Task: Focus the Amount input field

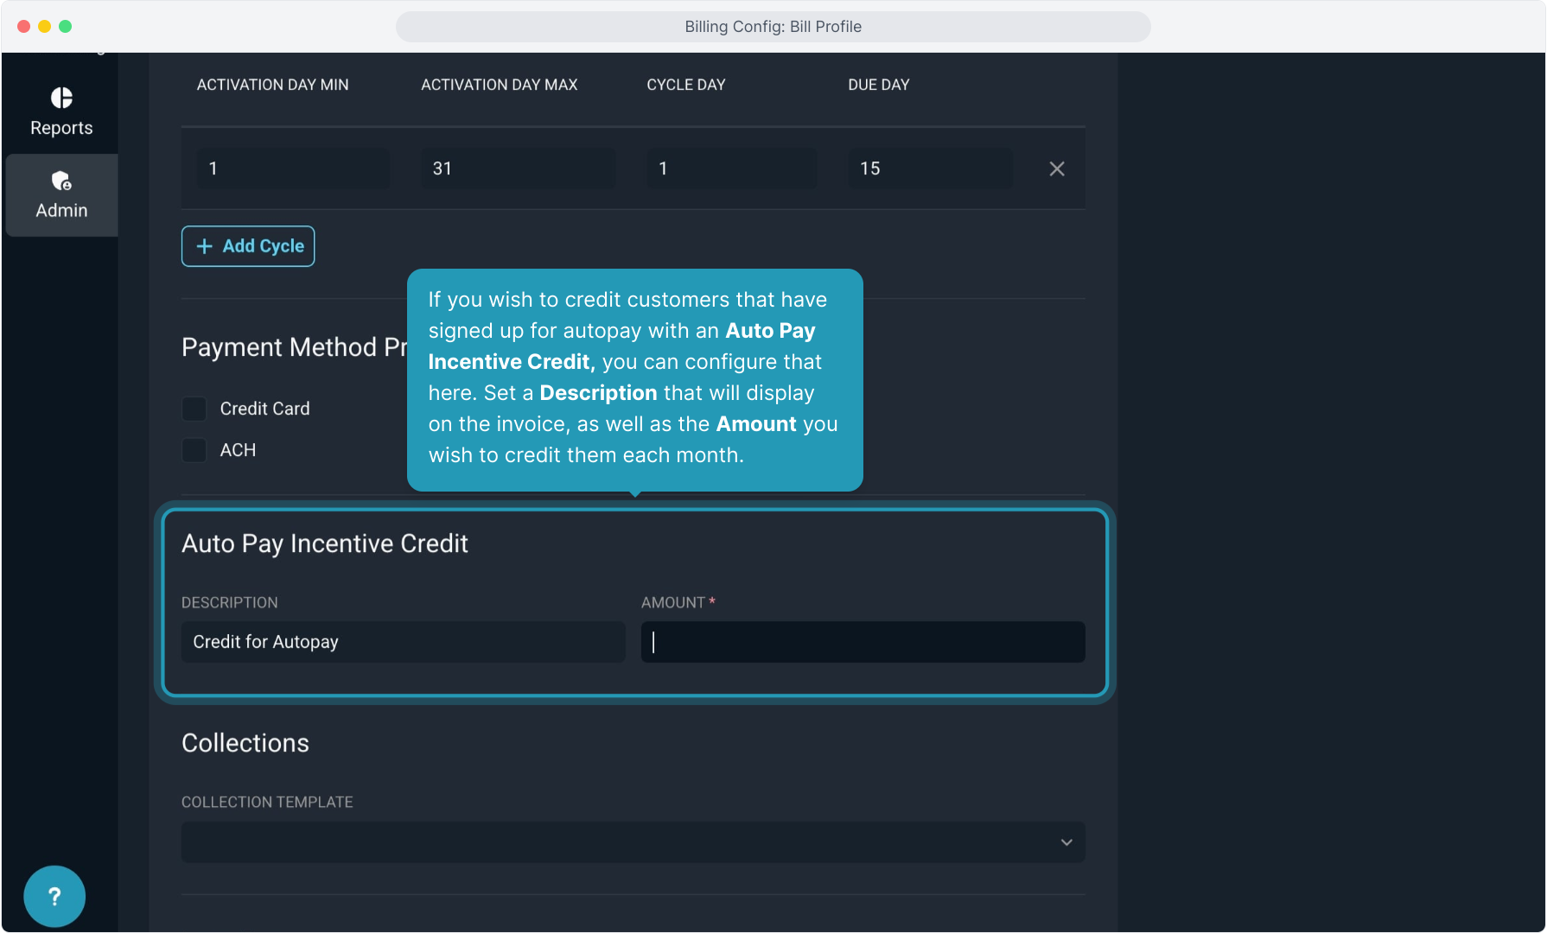Action: (863, 642)
